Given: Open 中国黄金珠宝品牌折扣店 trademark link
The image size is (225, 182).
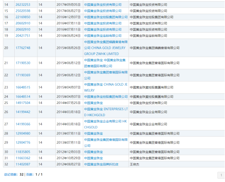Looking at the screenshot, I should tap(101, 164).
